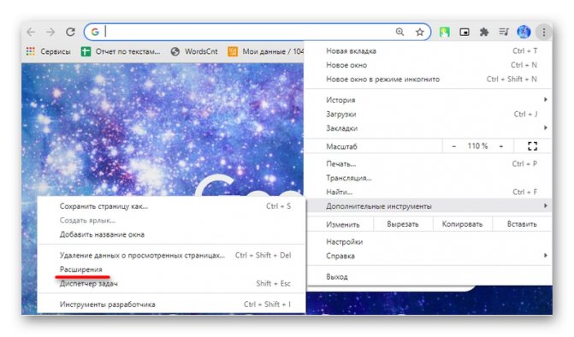Bookmark this page with the star icon
The width and height of the screenshot is (574, 337).
tap(419, 32)
